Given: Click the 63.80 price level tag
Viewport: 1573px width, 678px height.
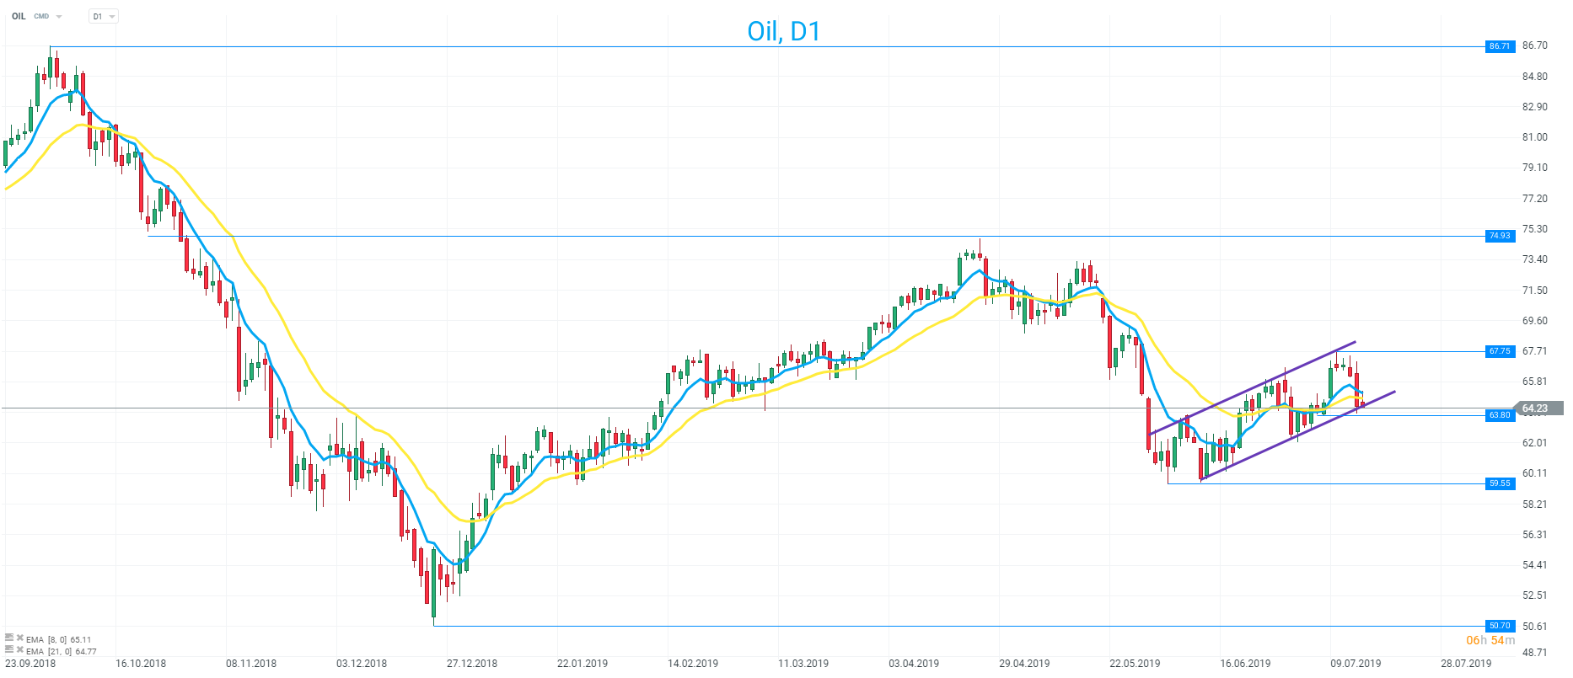Looking at the screenshot, I should (1499, 415).
